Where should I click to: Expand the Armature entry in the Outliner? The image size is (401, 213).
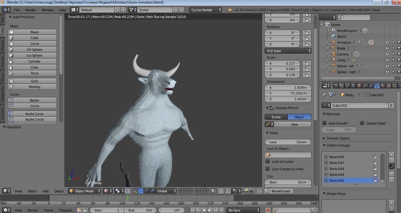tap(328, 42)
